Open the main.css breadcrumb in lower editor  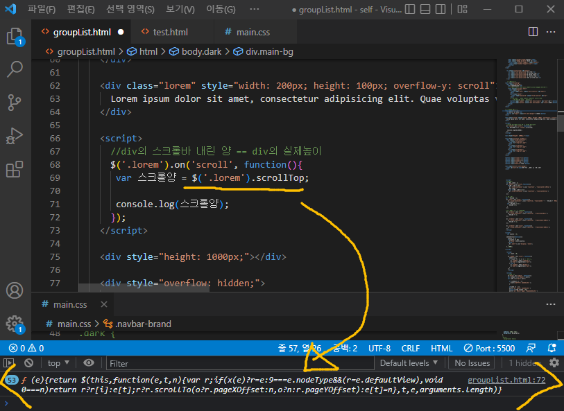click(x=69, y=324)
